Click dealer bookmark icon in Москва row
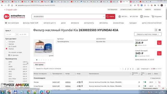Screen dimensions: 167x94 click(x=82, y=82)
